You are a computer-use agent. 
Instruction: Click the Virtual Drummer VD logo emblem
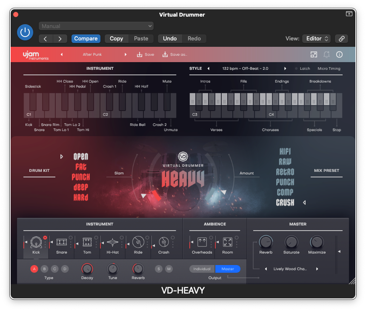tap(183, 157)
